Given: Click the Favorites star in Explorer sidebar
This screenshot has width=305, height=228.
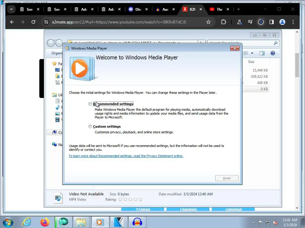Looking at the screenshot, I should pos(54,64).
